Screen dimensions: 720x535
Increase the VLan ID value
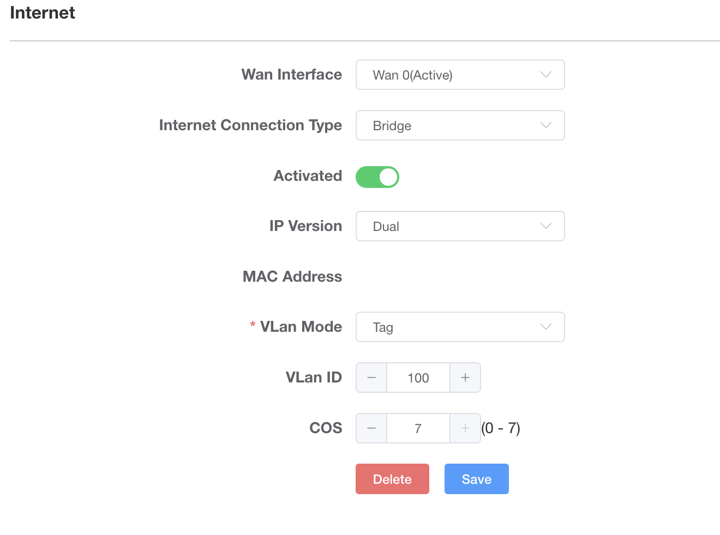coord(465,378)
